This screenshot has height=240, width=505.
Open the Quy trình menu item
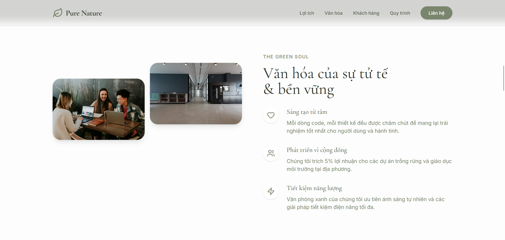400,13
